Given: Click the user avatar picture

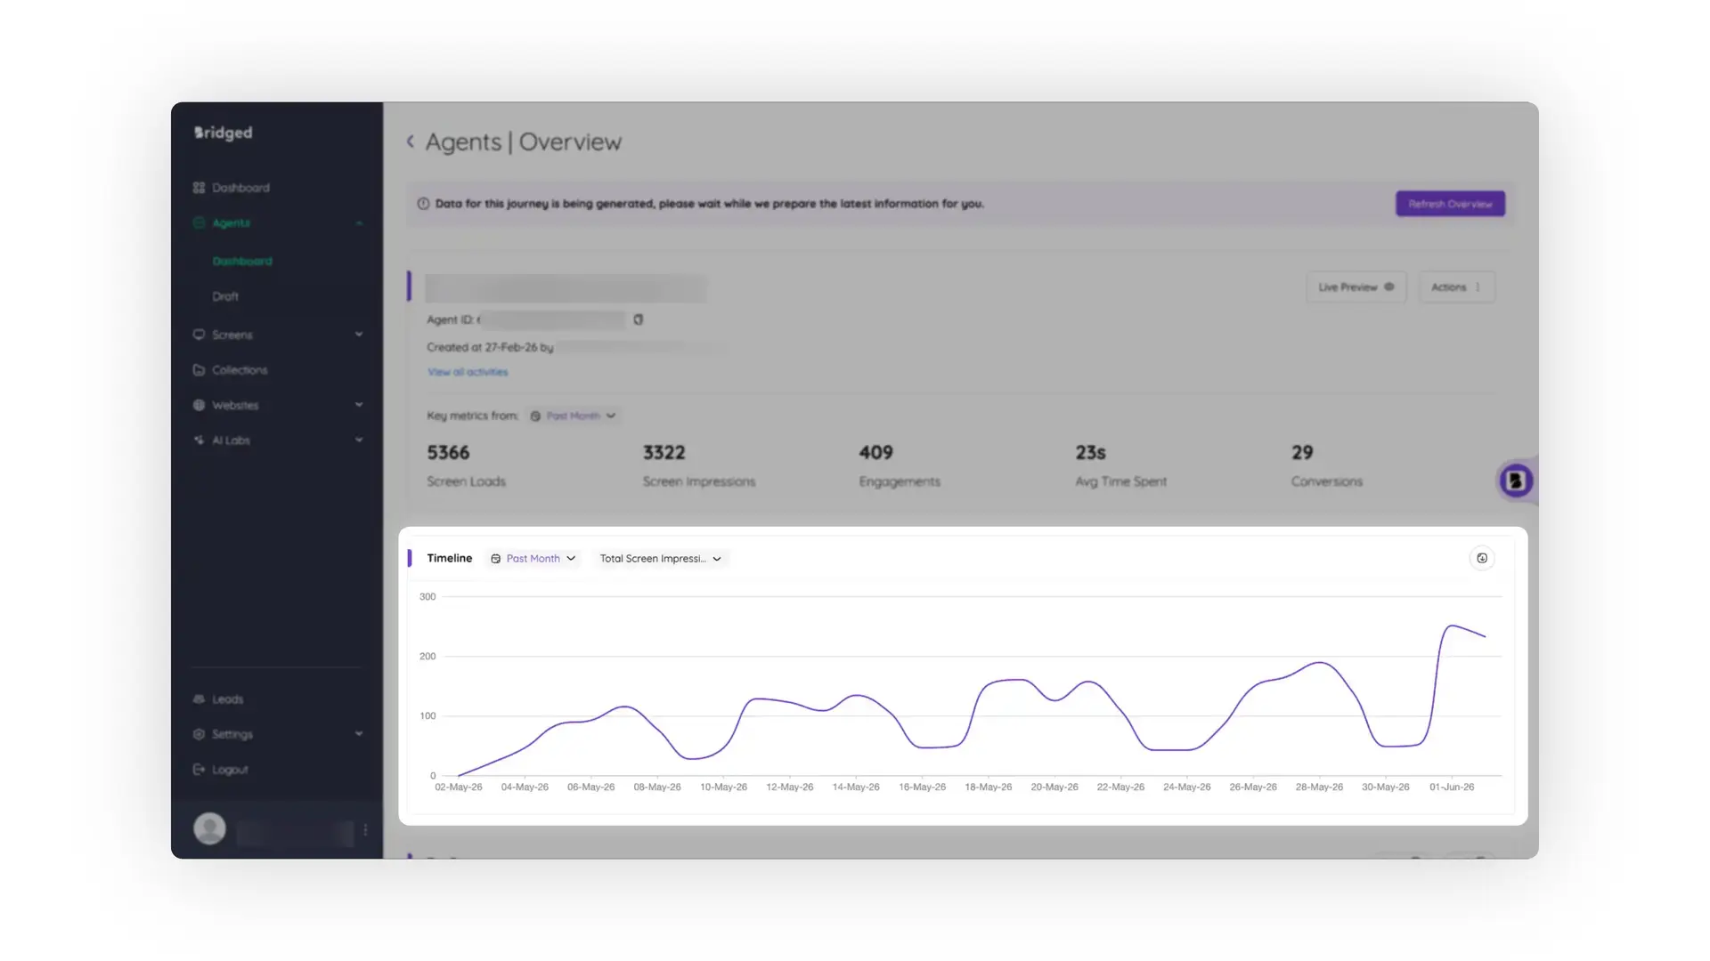Looking at the screenshot, I should pyautogui.click(x=210, y=828).
